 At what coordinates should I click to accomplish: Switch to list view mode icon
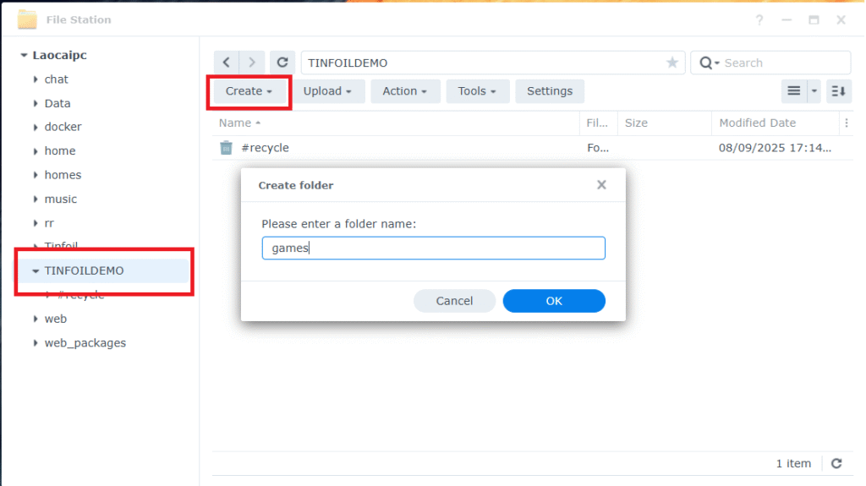pyautogui.click(x=793, y=91)
